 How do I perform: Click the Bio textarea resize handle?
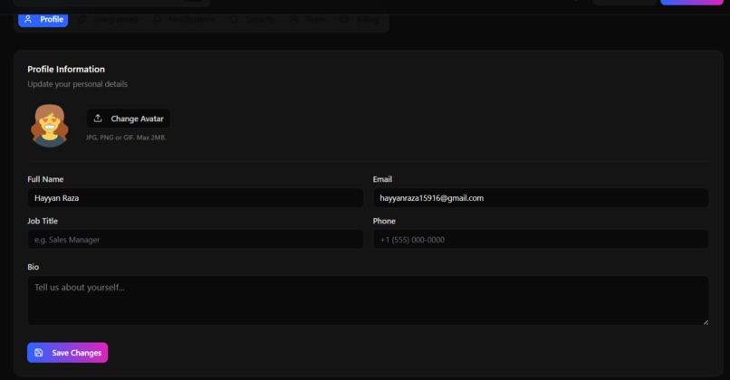tap(706, 322)
